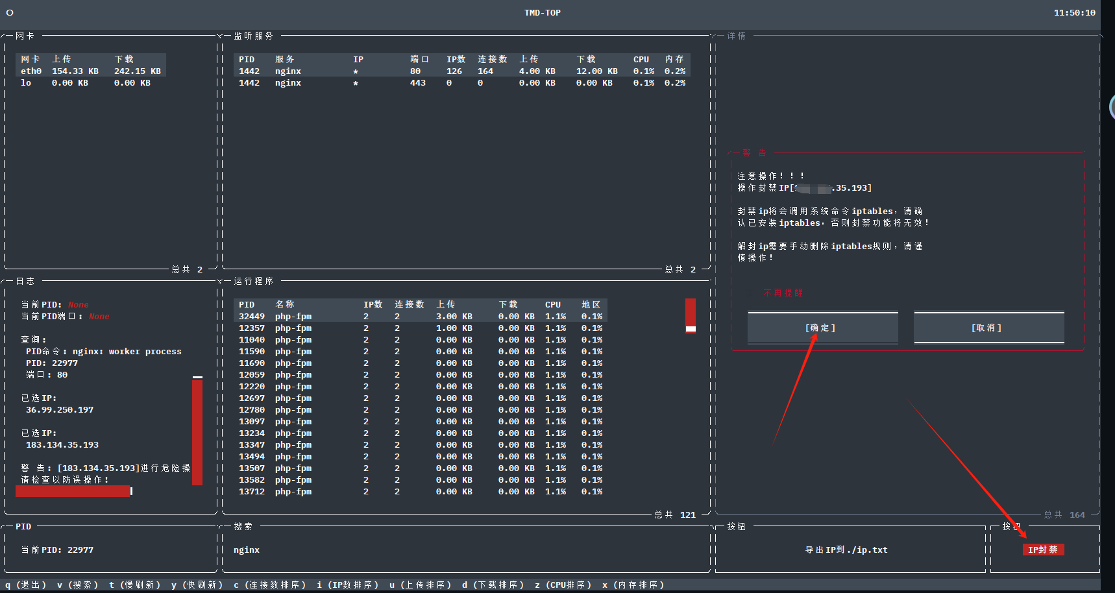Click selected IP 183.134.35.193 in log
The image size is (1115, 593).
[62, 445]
